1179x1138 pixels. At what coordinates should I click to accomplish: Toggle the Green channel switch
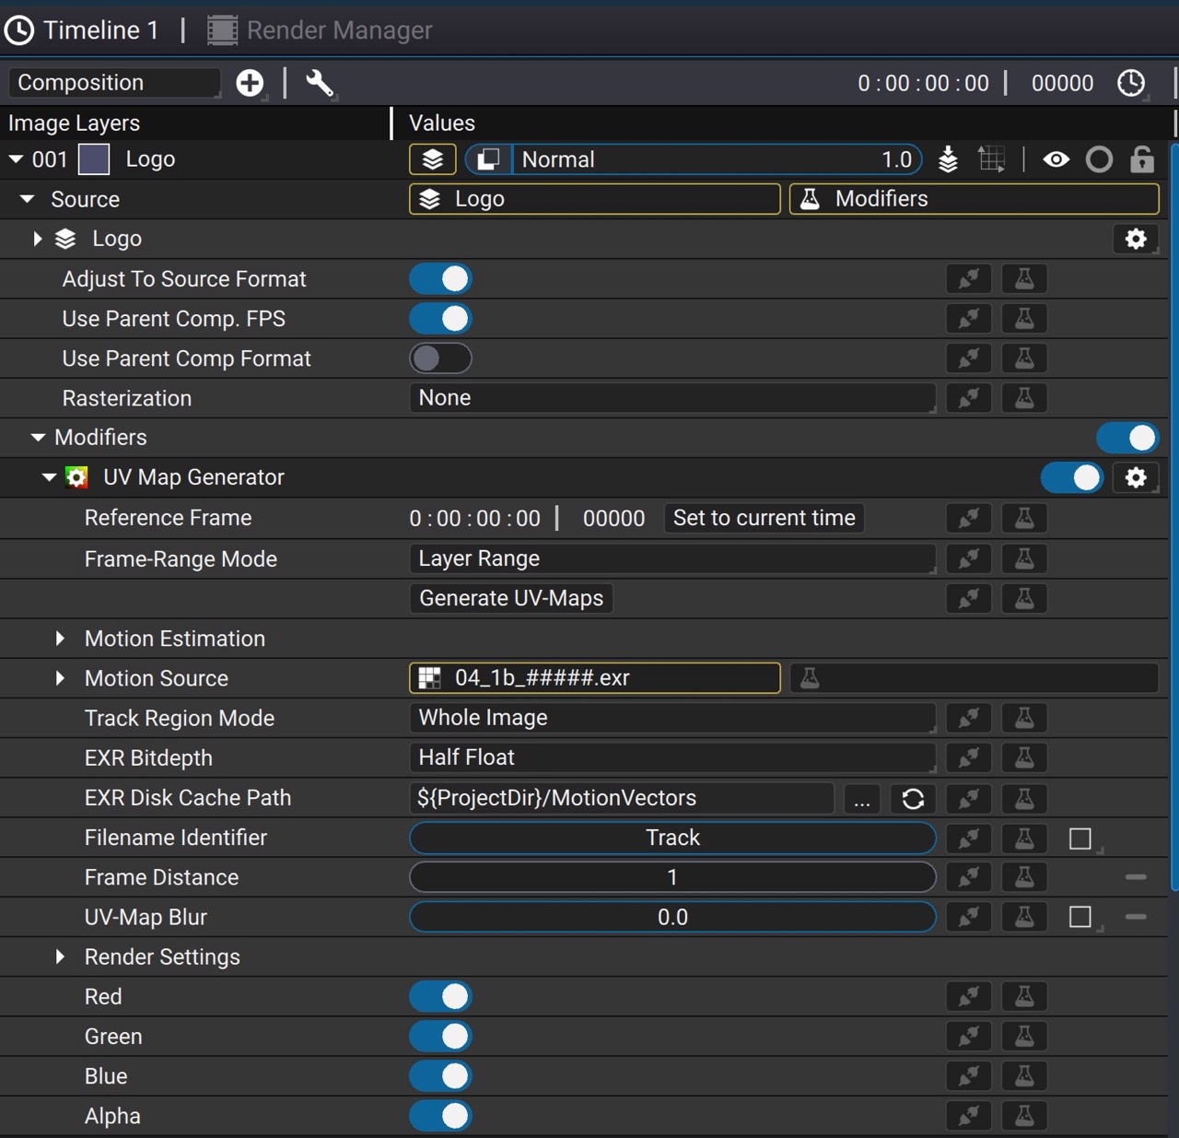tap(440, 1037)
